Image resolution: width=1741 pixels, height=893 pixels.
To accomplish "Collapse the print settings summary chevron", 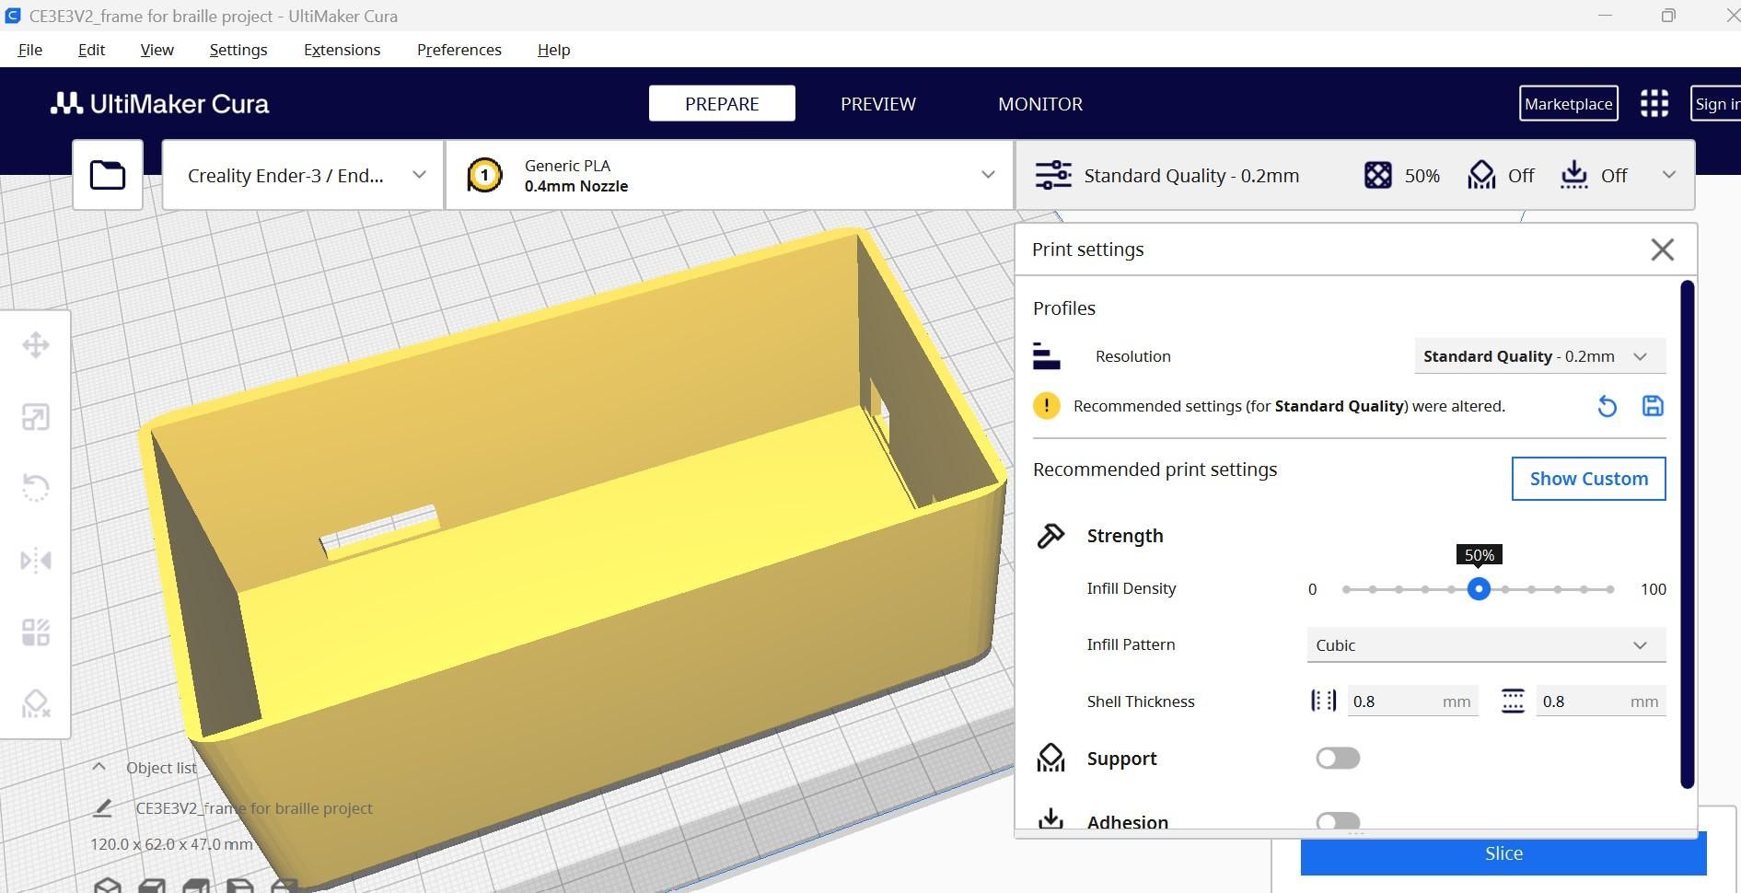I will point(1668,175).
